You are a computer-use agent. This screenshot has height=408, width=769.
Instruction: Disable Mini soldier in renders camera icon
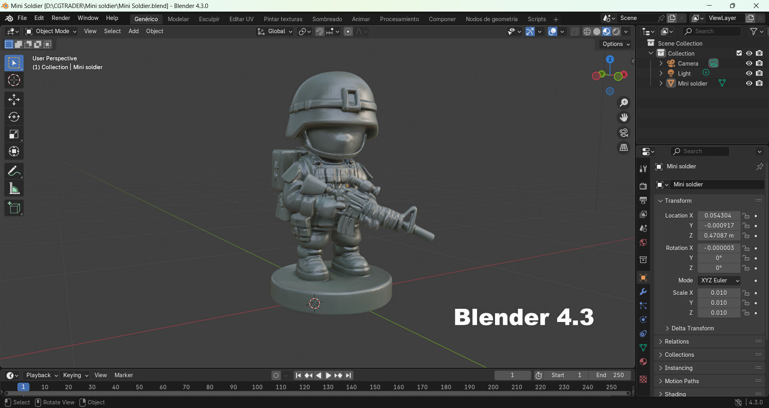(x=759, y=83)
